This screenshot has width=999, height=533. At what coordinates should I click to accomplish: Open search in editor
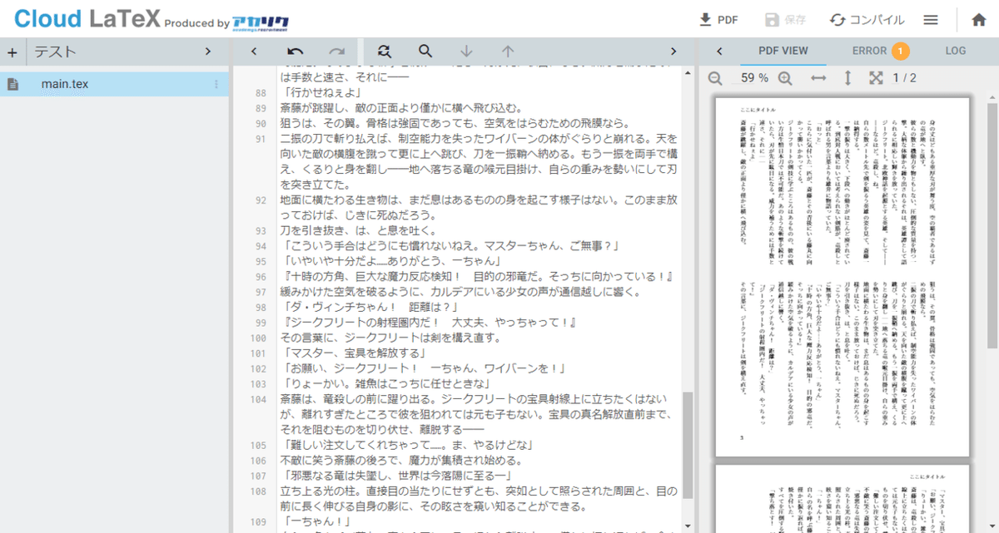(425, 52)
